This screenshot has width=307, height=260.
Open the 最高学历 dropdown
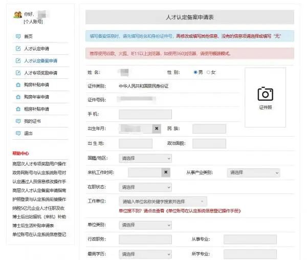point(145,254)
